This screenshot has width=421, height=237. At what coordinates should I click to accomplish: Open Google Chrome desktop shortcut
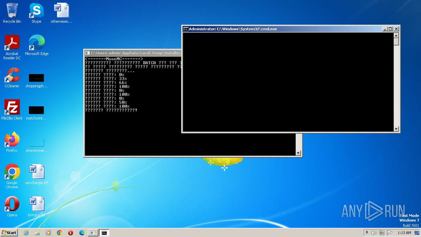[12, 176]
